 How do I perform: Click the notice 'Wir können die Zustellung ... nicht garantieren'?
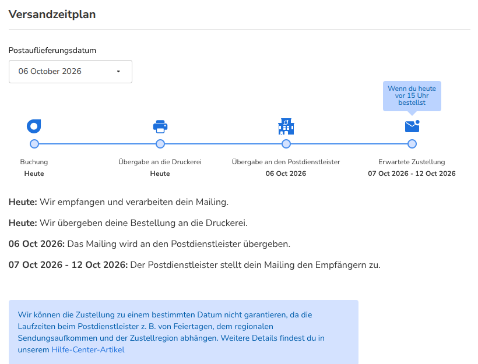pyautogui.click(x=184, y=332)
